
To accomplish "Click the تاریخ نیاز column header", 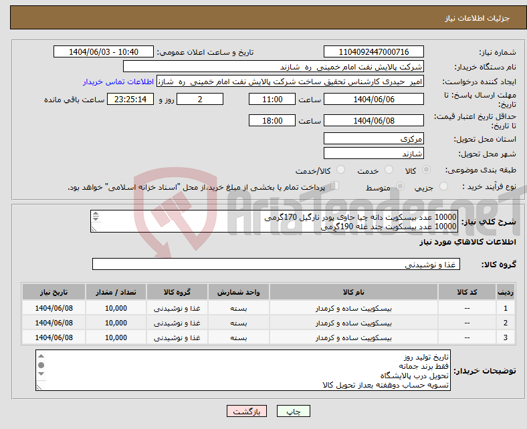I will pos(54,293).
